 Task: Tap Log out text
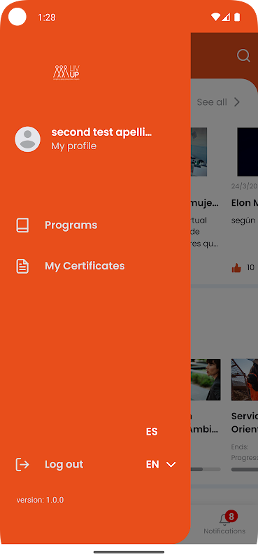pos(64,464)
